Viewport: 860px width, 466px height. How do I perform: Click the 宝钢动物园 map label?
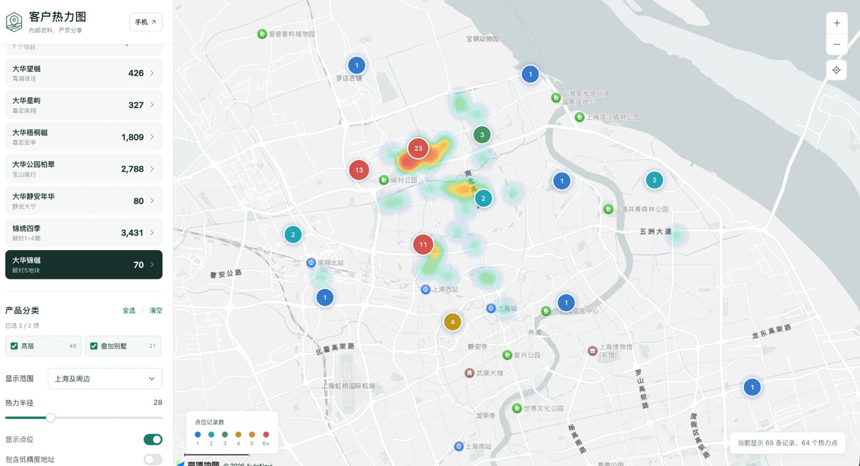(482, 39)
